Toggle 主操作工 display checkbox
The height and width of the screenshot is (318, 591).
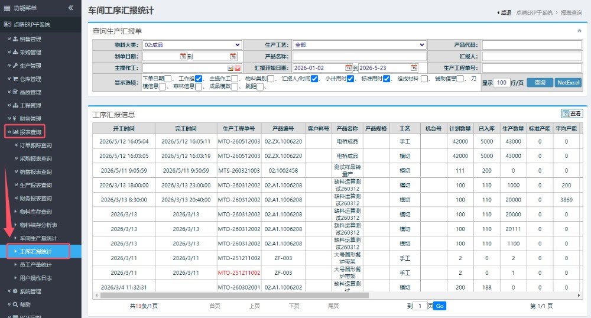235,79
